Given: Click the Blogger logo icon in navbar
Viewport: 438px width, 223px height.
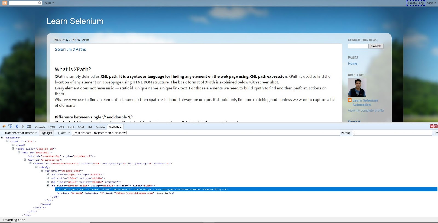Looking at the screenshot, I should tap(5, 3).
